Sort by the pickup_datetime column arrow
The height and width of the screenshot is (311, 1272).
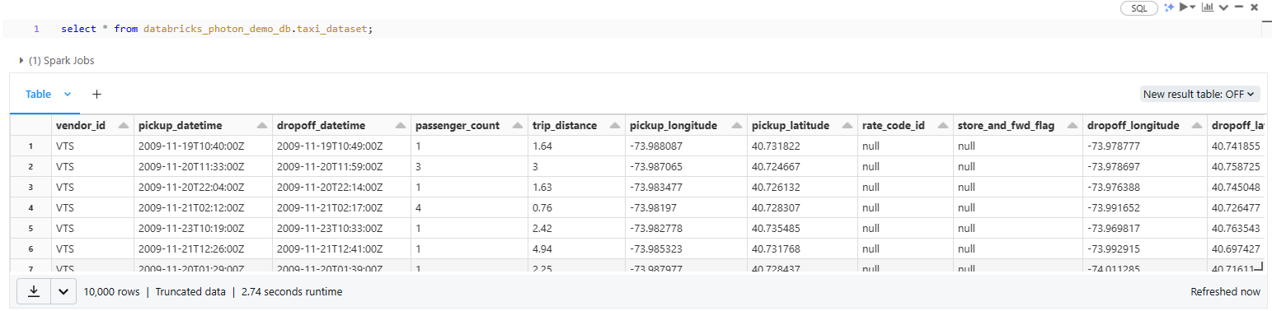(x=262, y=126)
